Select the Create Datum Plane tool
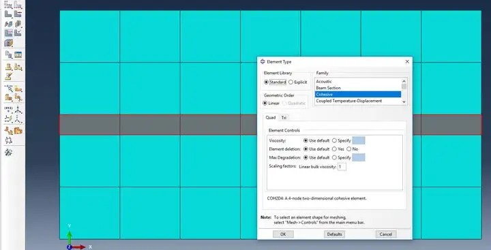 coord(8,119)
